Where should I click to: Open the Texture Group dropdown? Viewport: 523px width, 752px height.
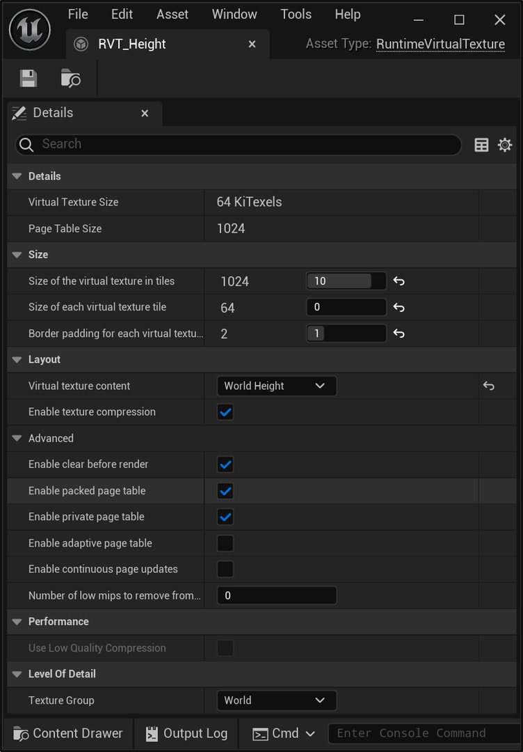pos(276,700)
